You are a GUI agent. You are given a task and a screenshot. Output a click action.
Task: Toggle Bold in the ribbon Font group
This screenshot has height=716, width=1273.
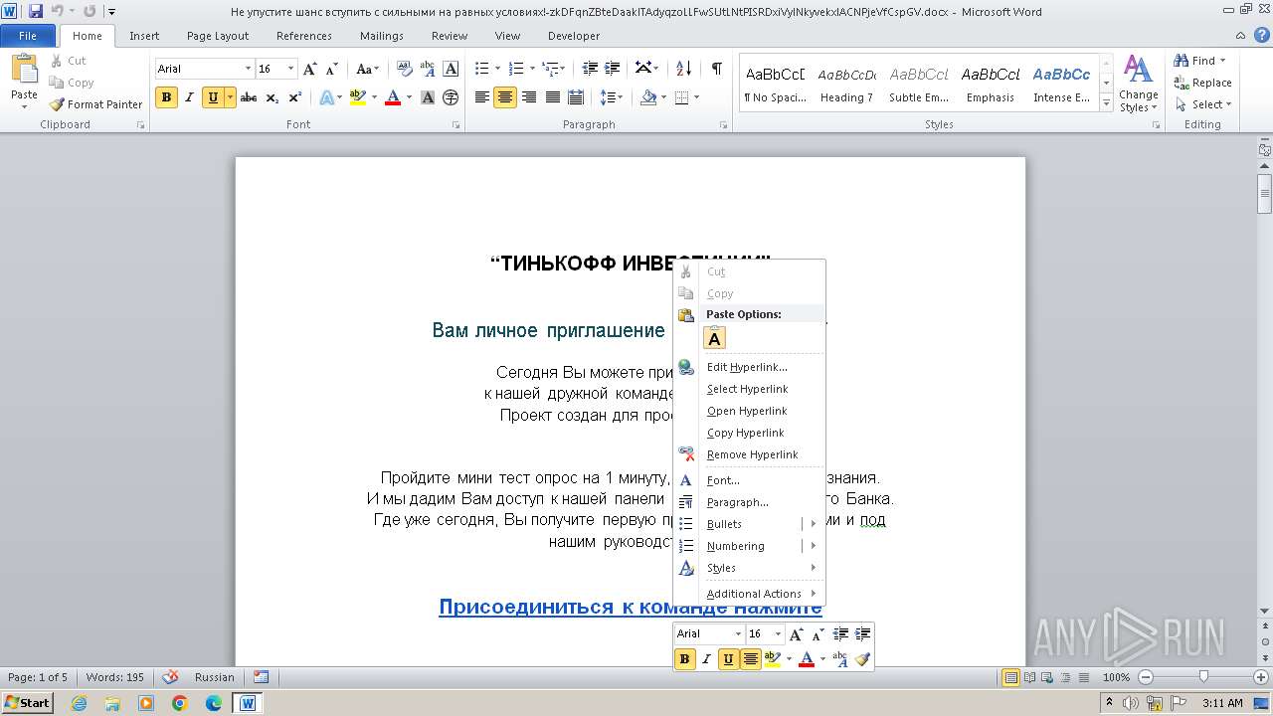(166, 97)
